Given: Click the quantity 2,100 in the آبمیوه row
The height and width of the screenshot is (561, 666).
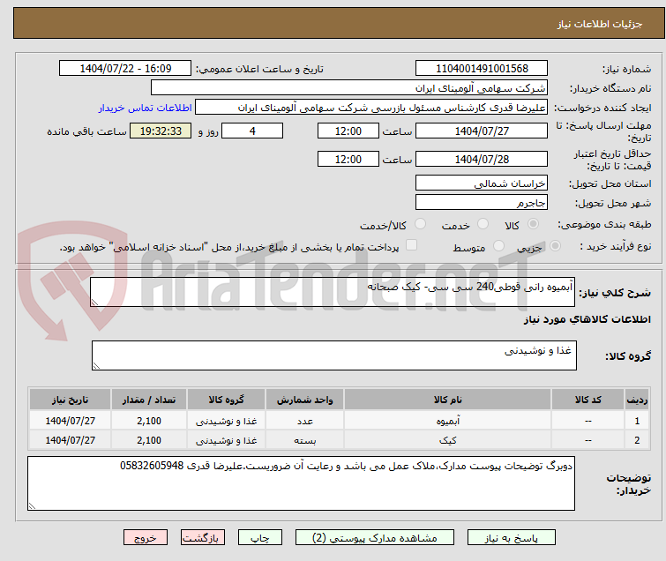Looking at the screenshot, I should pyautogui.click(x=149, y=421).
